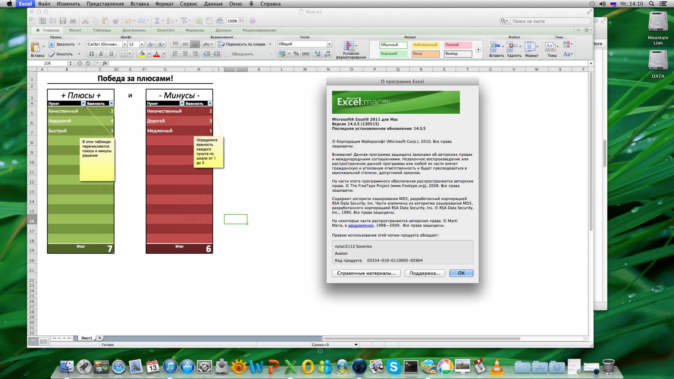The image size is (674, 379).
Task: Open the Файл menu
Action: 44,4
